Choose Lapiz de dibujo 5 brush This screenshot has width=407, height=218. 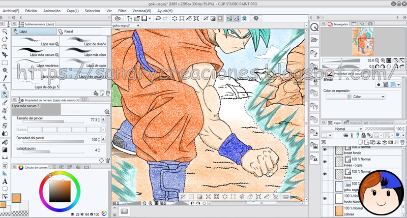click(x=36, y=85)
